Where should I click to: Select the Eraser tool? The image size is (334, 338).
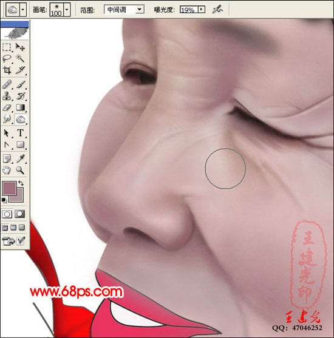tap(7, 107)
